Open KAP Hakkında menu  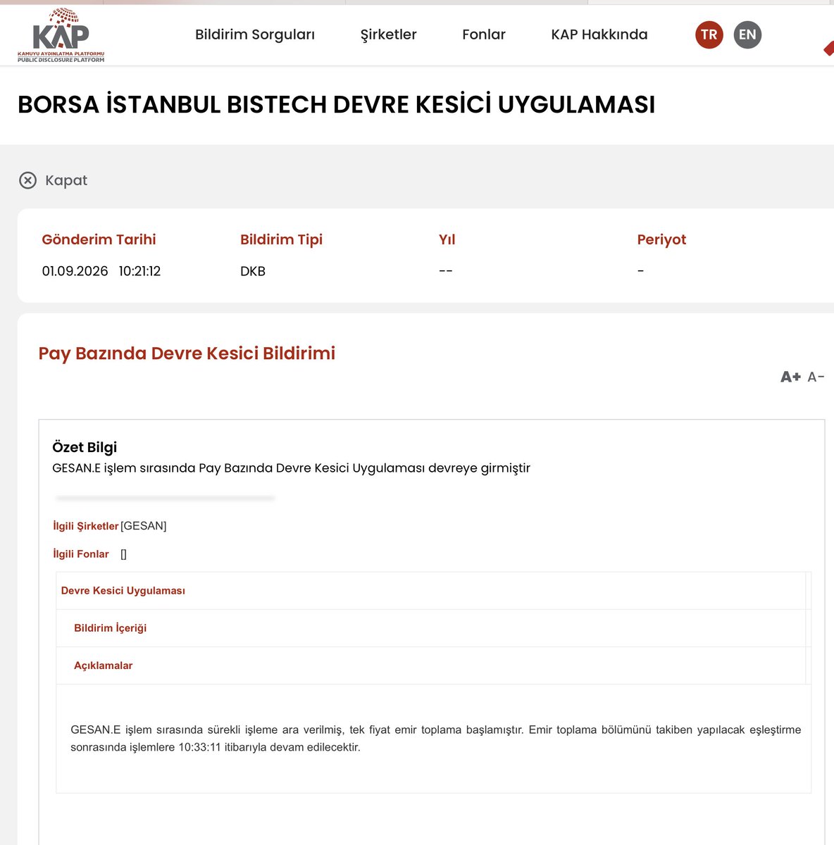pos(599,35)
